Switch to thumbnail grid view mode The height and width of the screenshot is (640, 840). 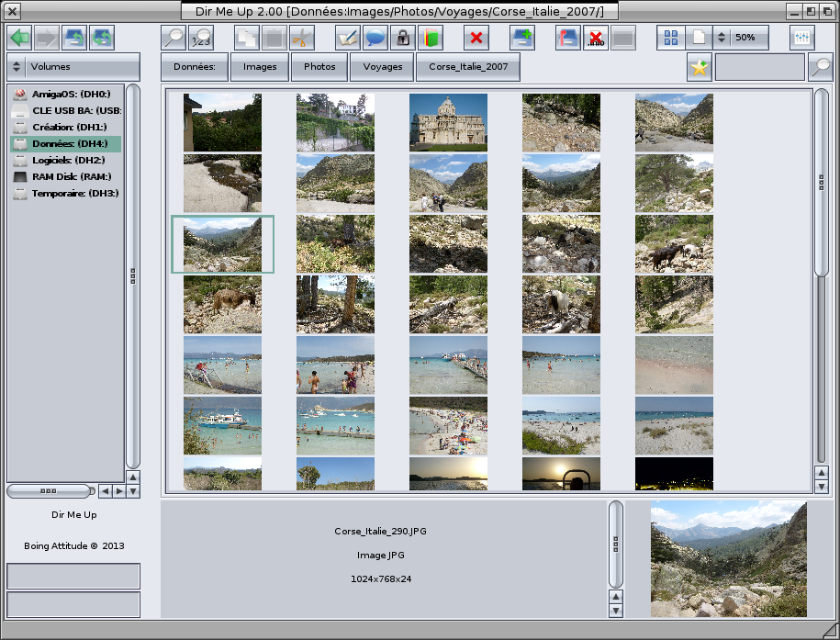(671, 38)
